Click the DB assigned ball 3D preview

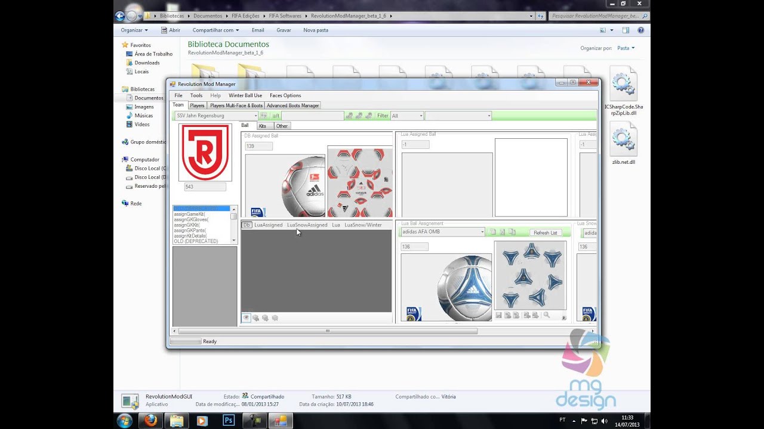[285, 186]
